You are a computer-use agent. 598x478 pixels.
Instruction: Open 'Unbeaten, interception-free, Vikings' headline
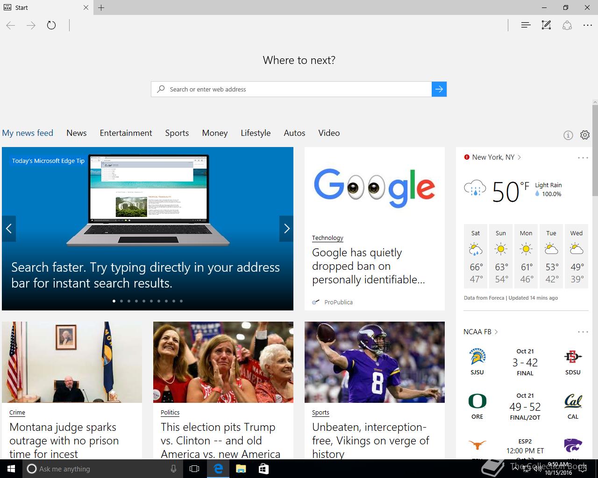(x=370, y=440)
